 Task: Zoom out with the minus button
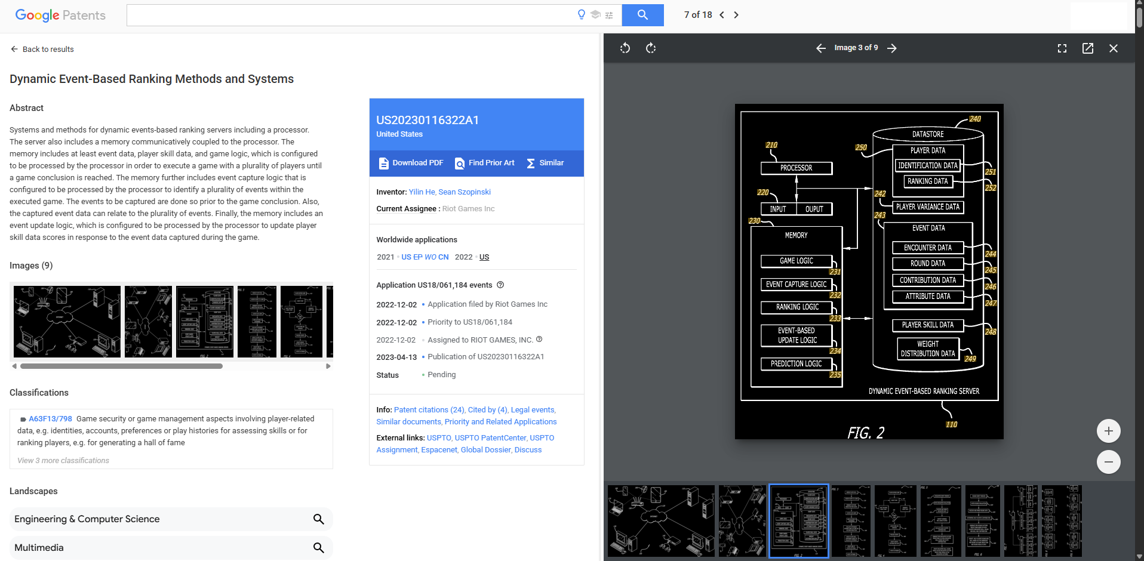(1109, 462)
